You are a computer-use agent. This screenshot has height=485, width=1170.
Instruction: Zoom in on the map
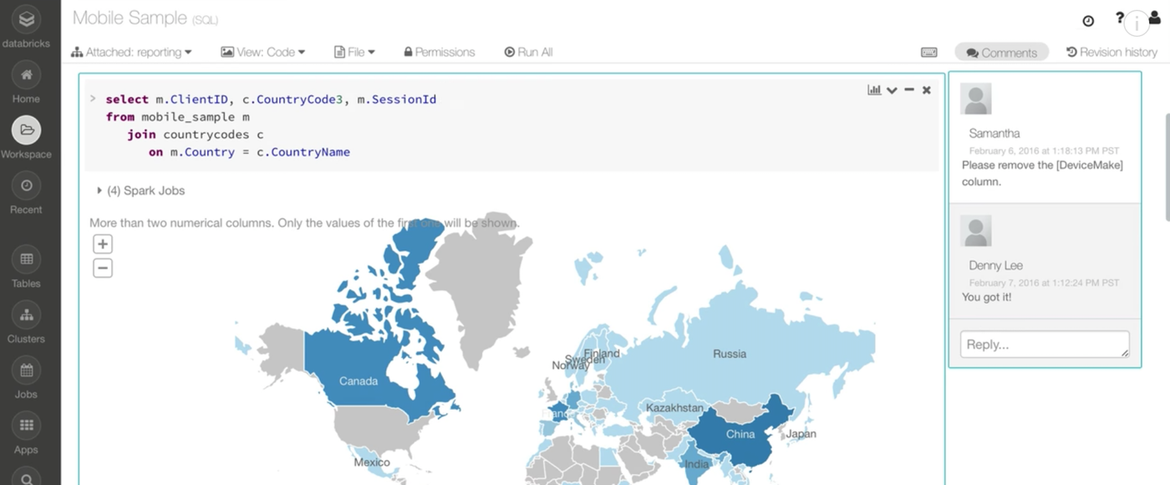click(x=103, y=244)
